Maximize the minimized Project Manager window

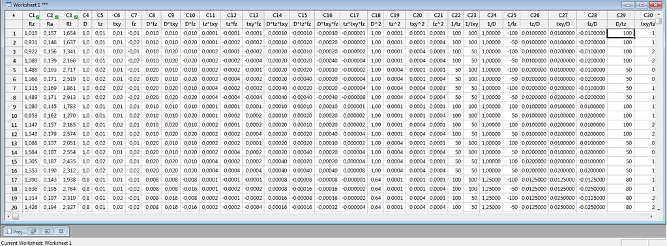[x=47, y=232]
